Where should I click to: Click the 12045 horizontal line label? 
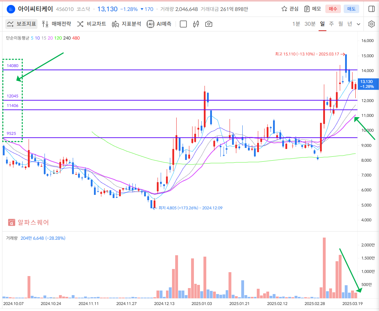(13, 96)
